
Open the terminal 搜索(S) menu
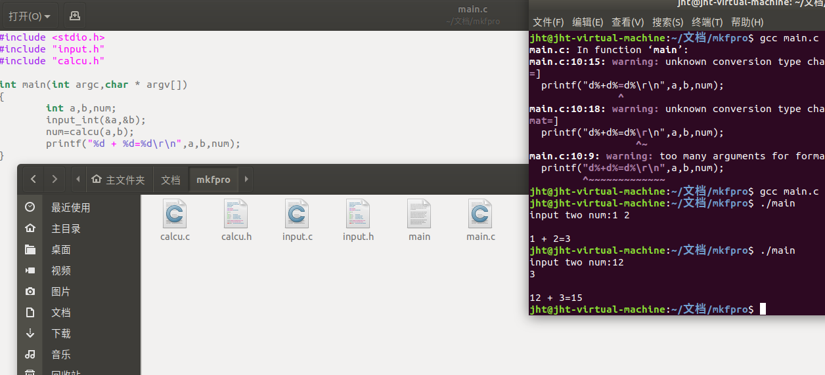click(668, 22)
